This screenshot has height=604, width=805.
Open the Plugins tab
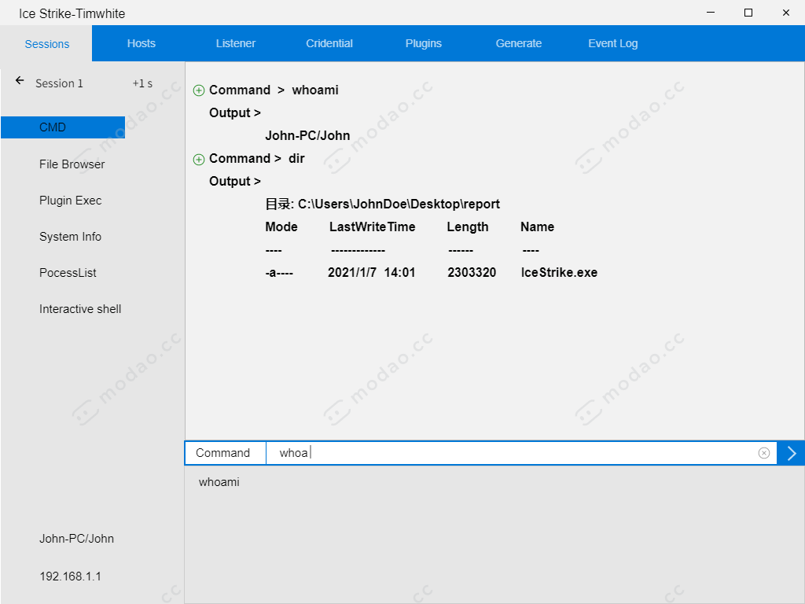pyautogui.click(x=423, y=43)
